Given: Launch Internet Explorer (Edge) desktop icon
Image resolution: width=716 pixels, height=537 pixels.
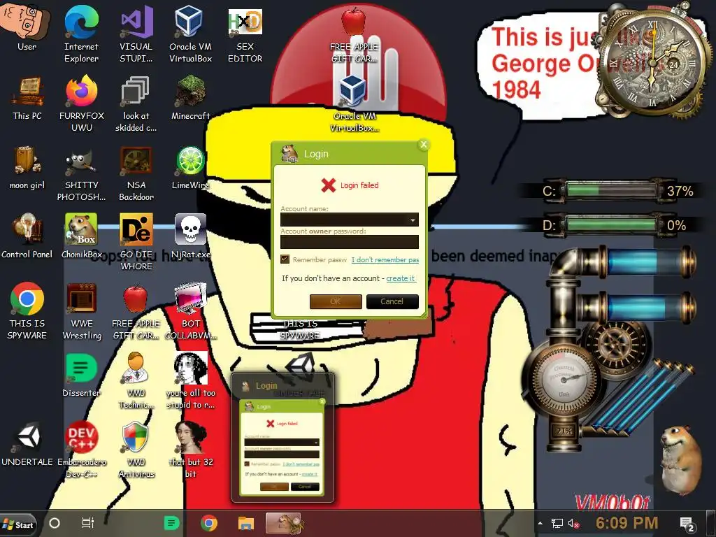Looking at the screenshot, I should pos(81,34).
